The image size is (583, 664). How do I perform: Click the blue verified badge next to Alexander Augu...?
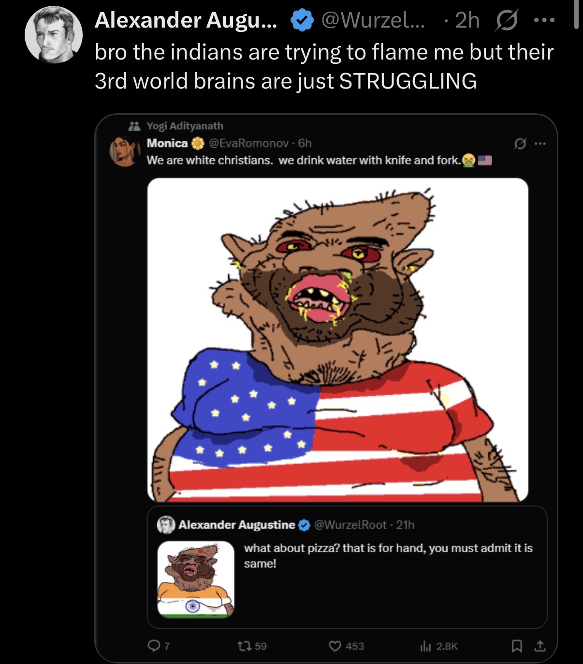tap(302, 20)
